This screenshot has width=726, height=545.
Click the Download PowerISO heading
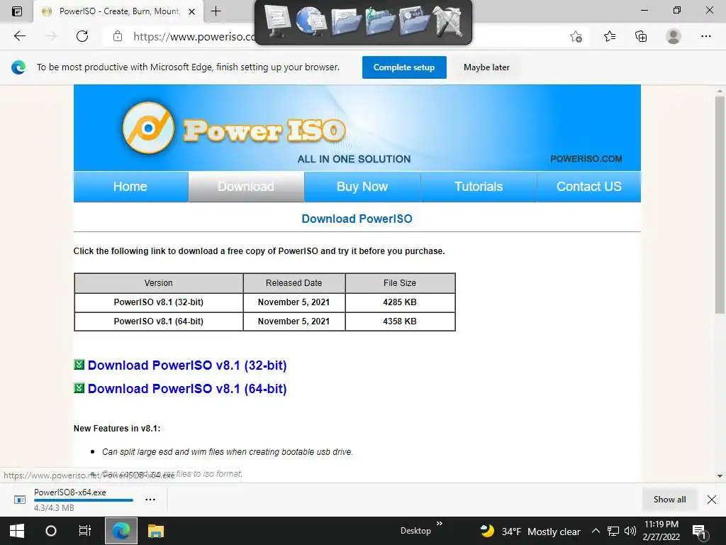click(357, 219)
